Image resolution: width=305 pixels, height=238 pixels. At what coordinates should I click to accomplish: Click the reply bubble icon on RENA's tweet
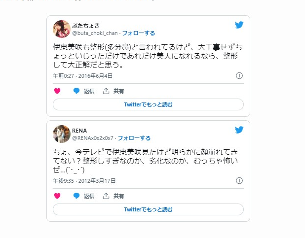[76, 196]
